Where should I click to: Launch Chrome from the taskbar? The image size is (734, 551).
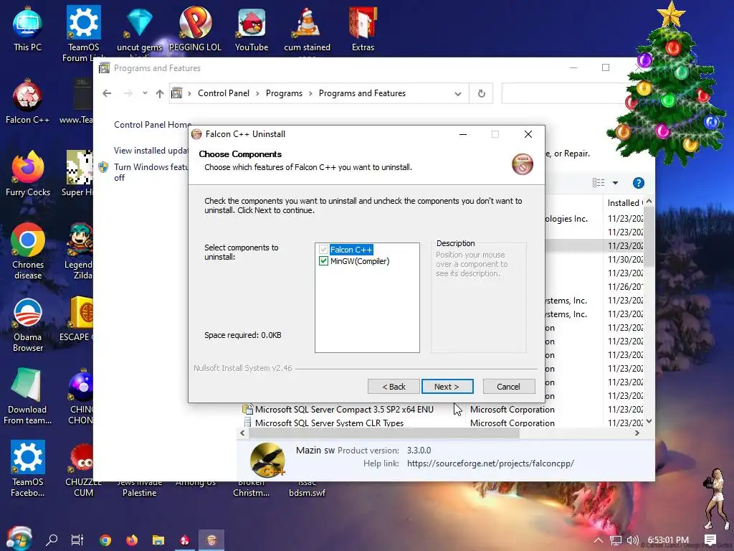pos(105,540)
